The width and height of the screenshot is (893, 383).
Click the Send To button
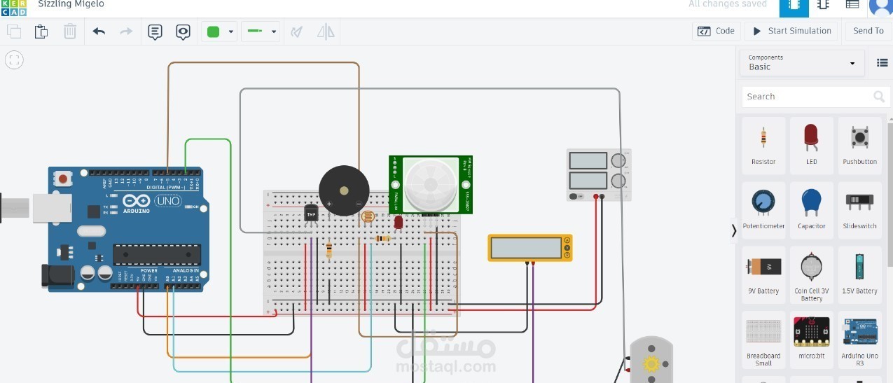pos(868,31)
